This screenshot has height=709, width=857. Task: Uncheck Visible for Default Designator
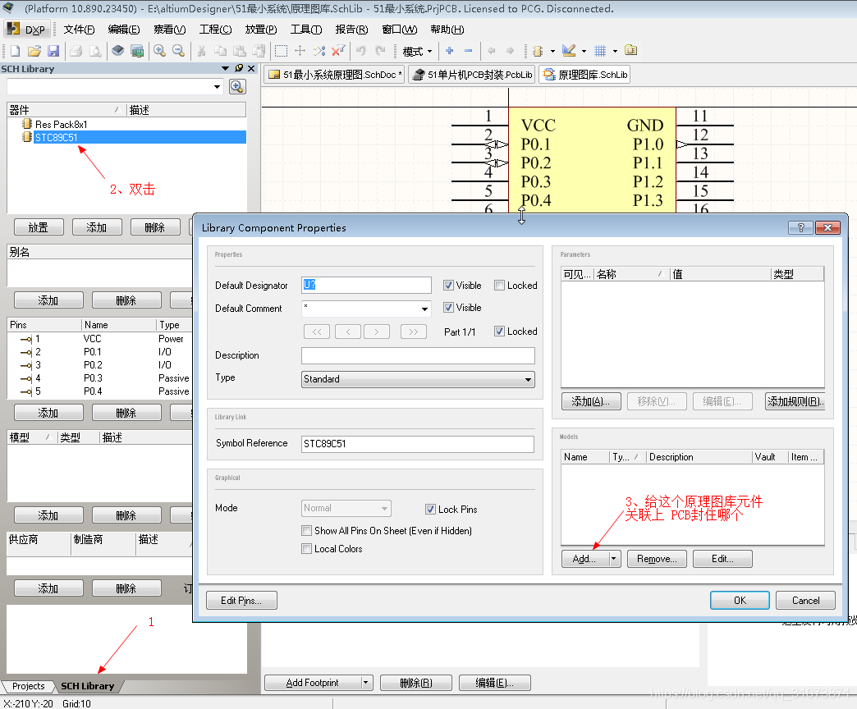[x=448, y=286]
